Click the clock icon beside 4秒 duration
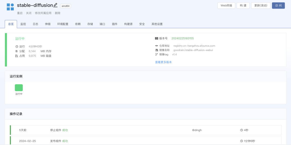The width and height of the screenshot is (291, 145). (x=241, y=130)
